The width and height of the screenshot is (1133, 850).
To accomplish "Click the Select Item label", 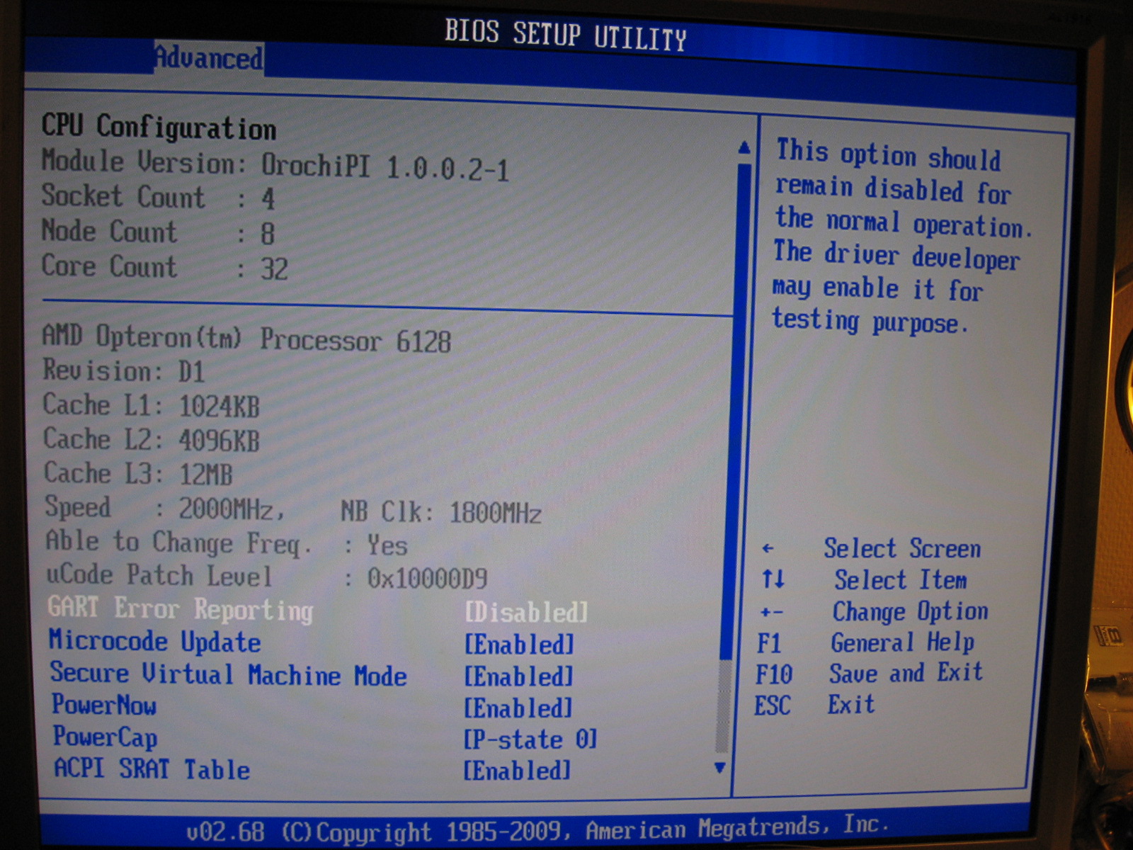I will pos(900,580).
